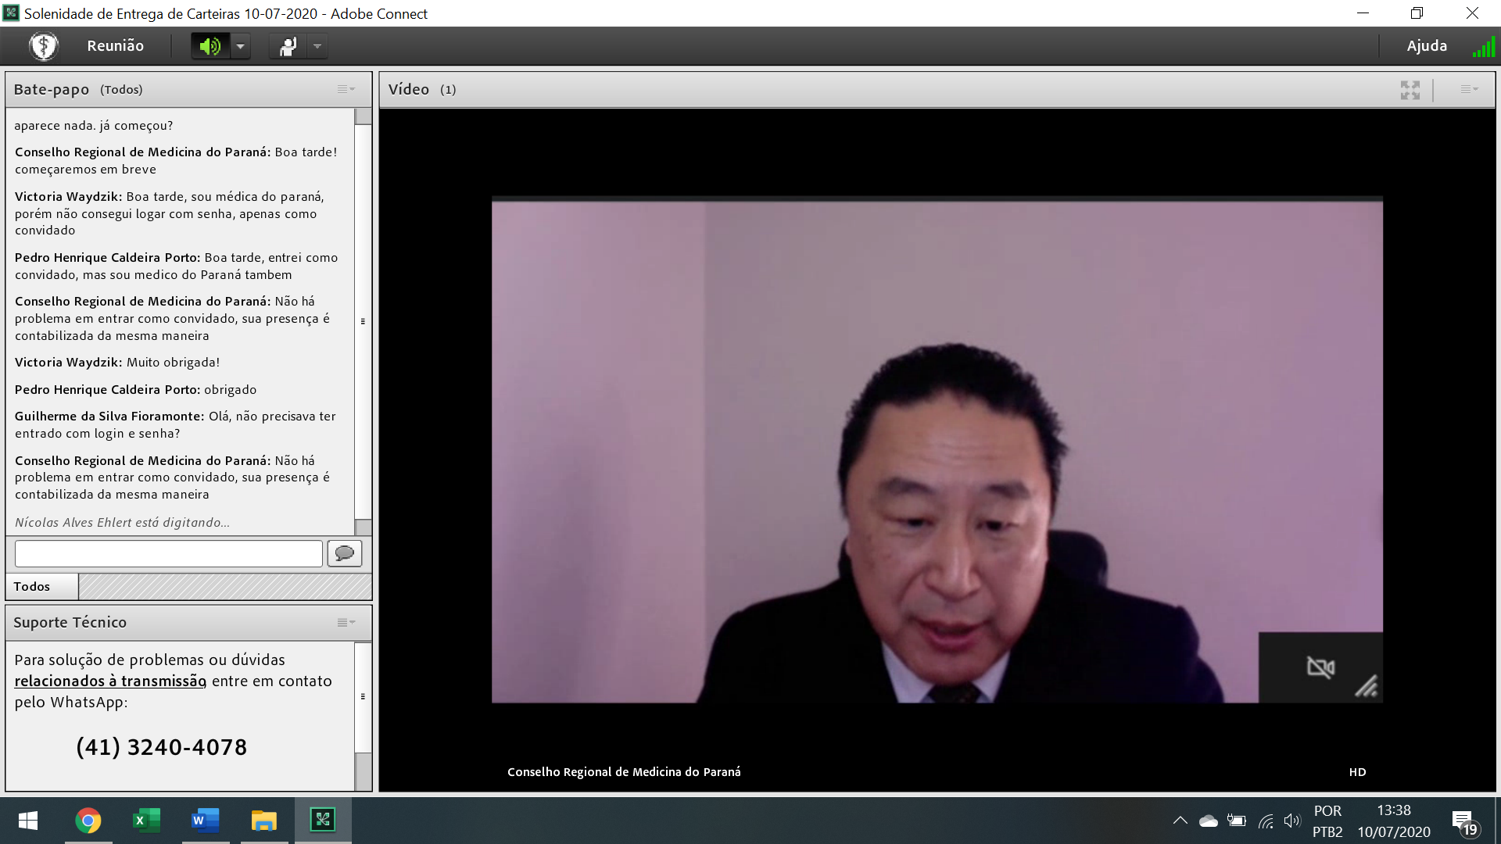Click the chat scrollbar down arrow

[x=363, y=527]
